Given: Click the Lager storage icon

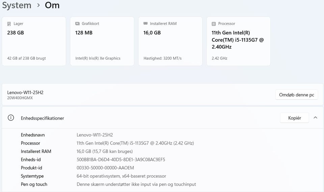Looking at the screenshot, I should (9, 24).
